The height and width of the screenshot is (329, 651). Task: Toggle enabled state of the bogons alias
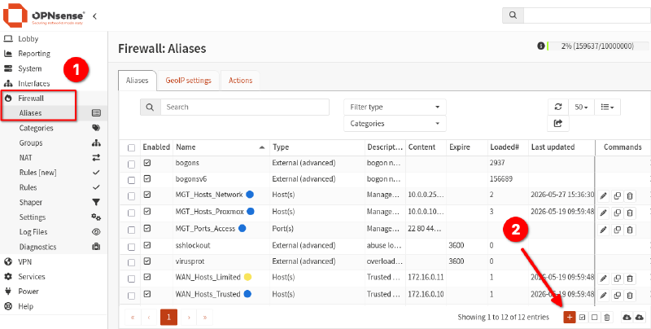[147, 163]
